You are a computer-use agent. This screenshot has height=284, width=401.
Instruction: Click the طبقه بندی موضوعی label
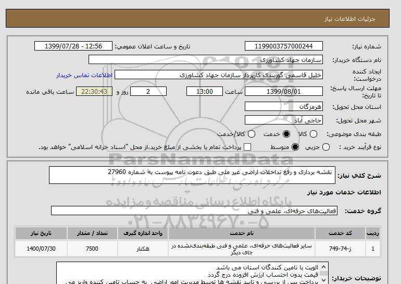(x=354, y=134)
